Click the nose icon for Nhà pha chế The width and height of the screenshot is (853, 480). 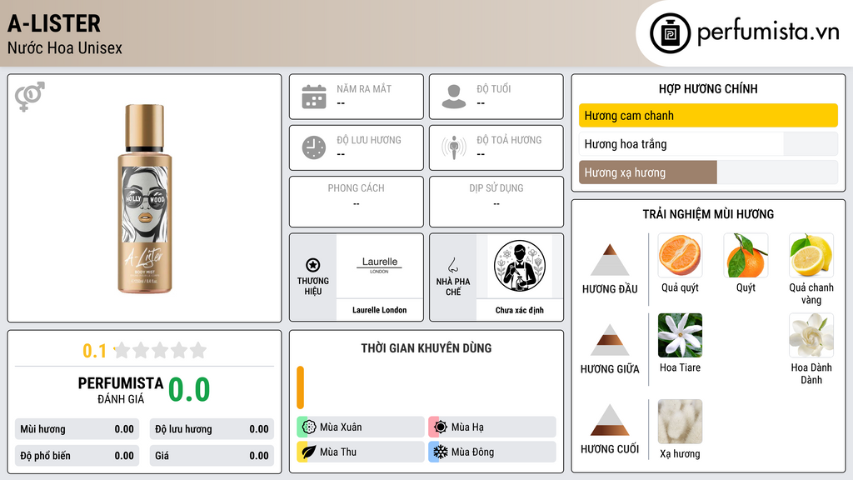[453, 265]
